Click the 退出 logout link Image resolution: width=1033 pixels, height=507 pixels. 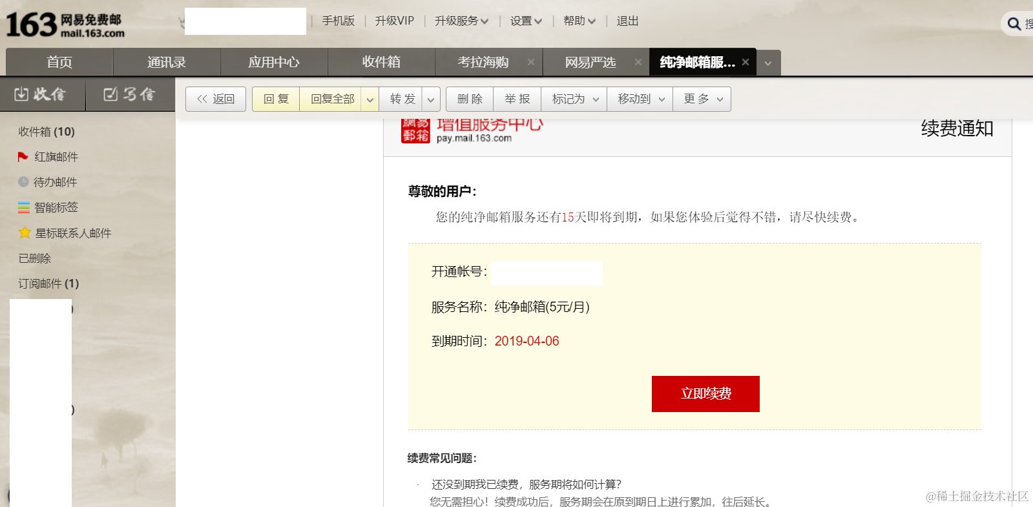click(627, 21)
